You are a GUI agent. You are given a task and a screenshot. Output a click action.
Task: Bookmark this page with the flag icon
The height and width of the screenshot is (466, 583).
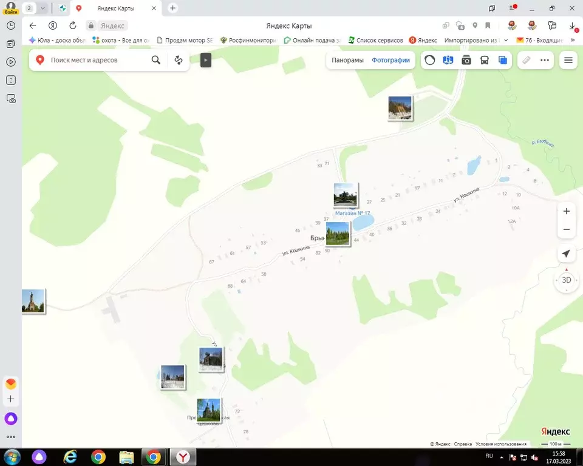[x=488, y=25]
